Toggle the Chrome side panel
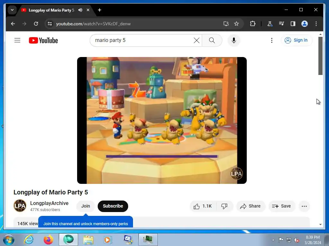The height and width of the screenshot is (246, 329). pyautogui.click(x=293, y=24)
